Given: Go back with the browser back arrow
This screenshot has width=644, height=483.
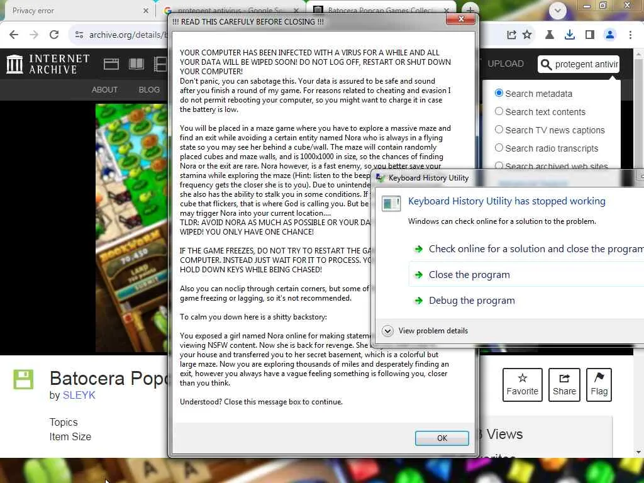Looking at the screenshot, I should click(14, 35).
